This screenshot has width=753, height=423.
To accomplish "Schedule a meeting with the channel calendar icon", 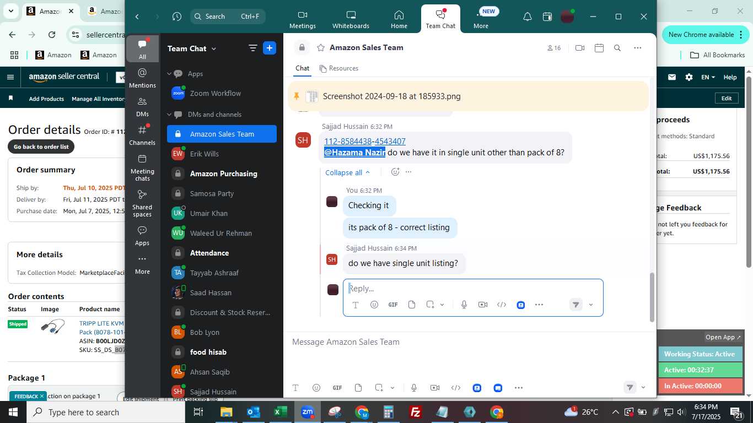I will pos(599,48).
